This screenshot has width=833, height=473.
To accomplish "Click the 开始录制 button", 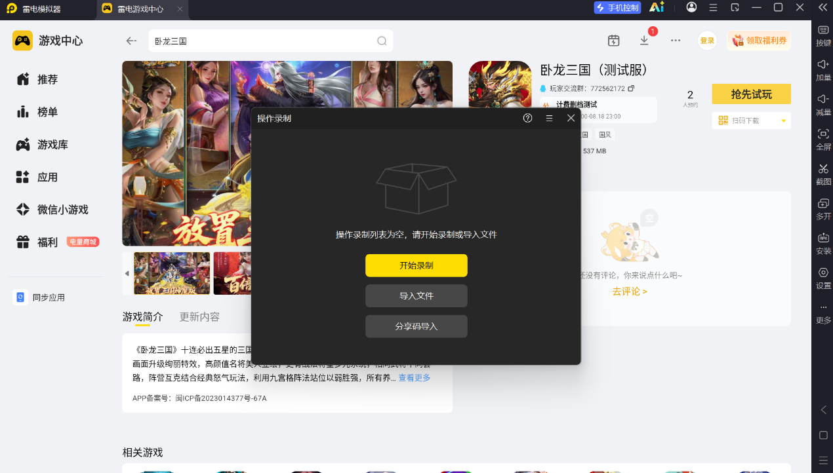I will [416, 265].
